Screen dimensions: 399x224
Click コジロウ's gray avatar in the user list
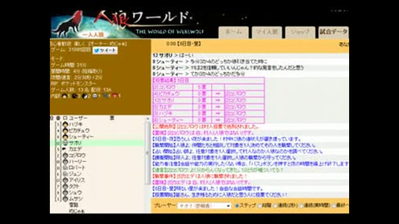click(x=65, y=156)
